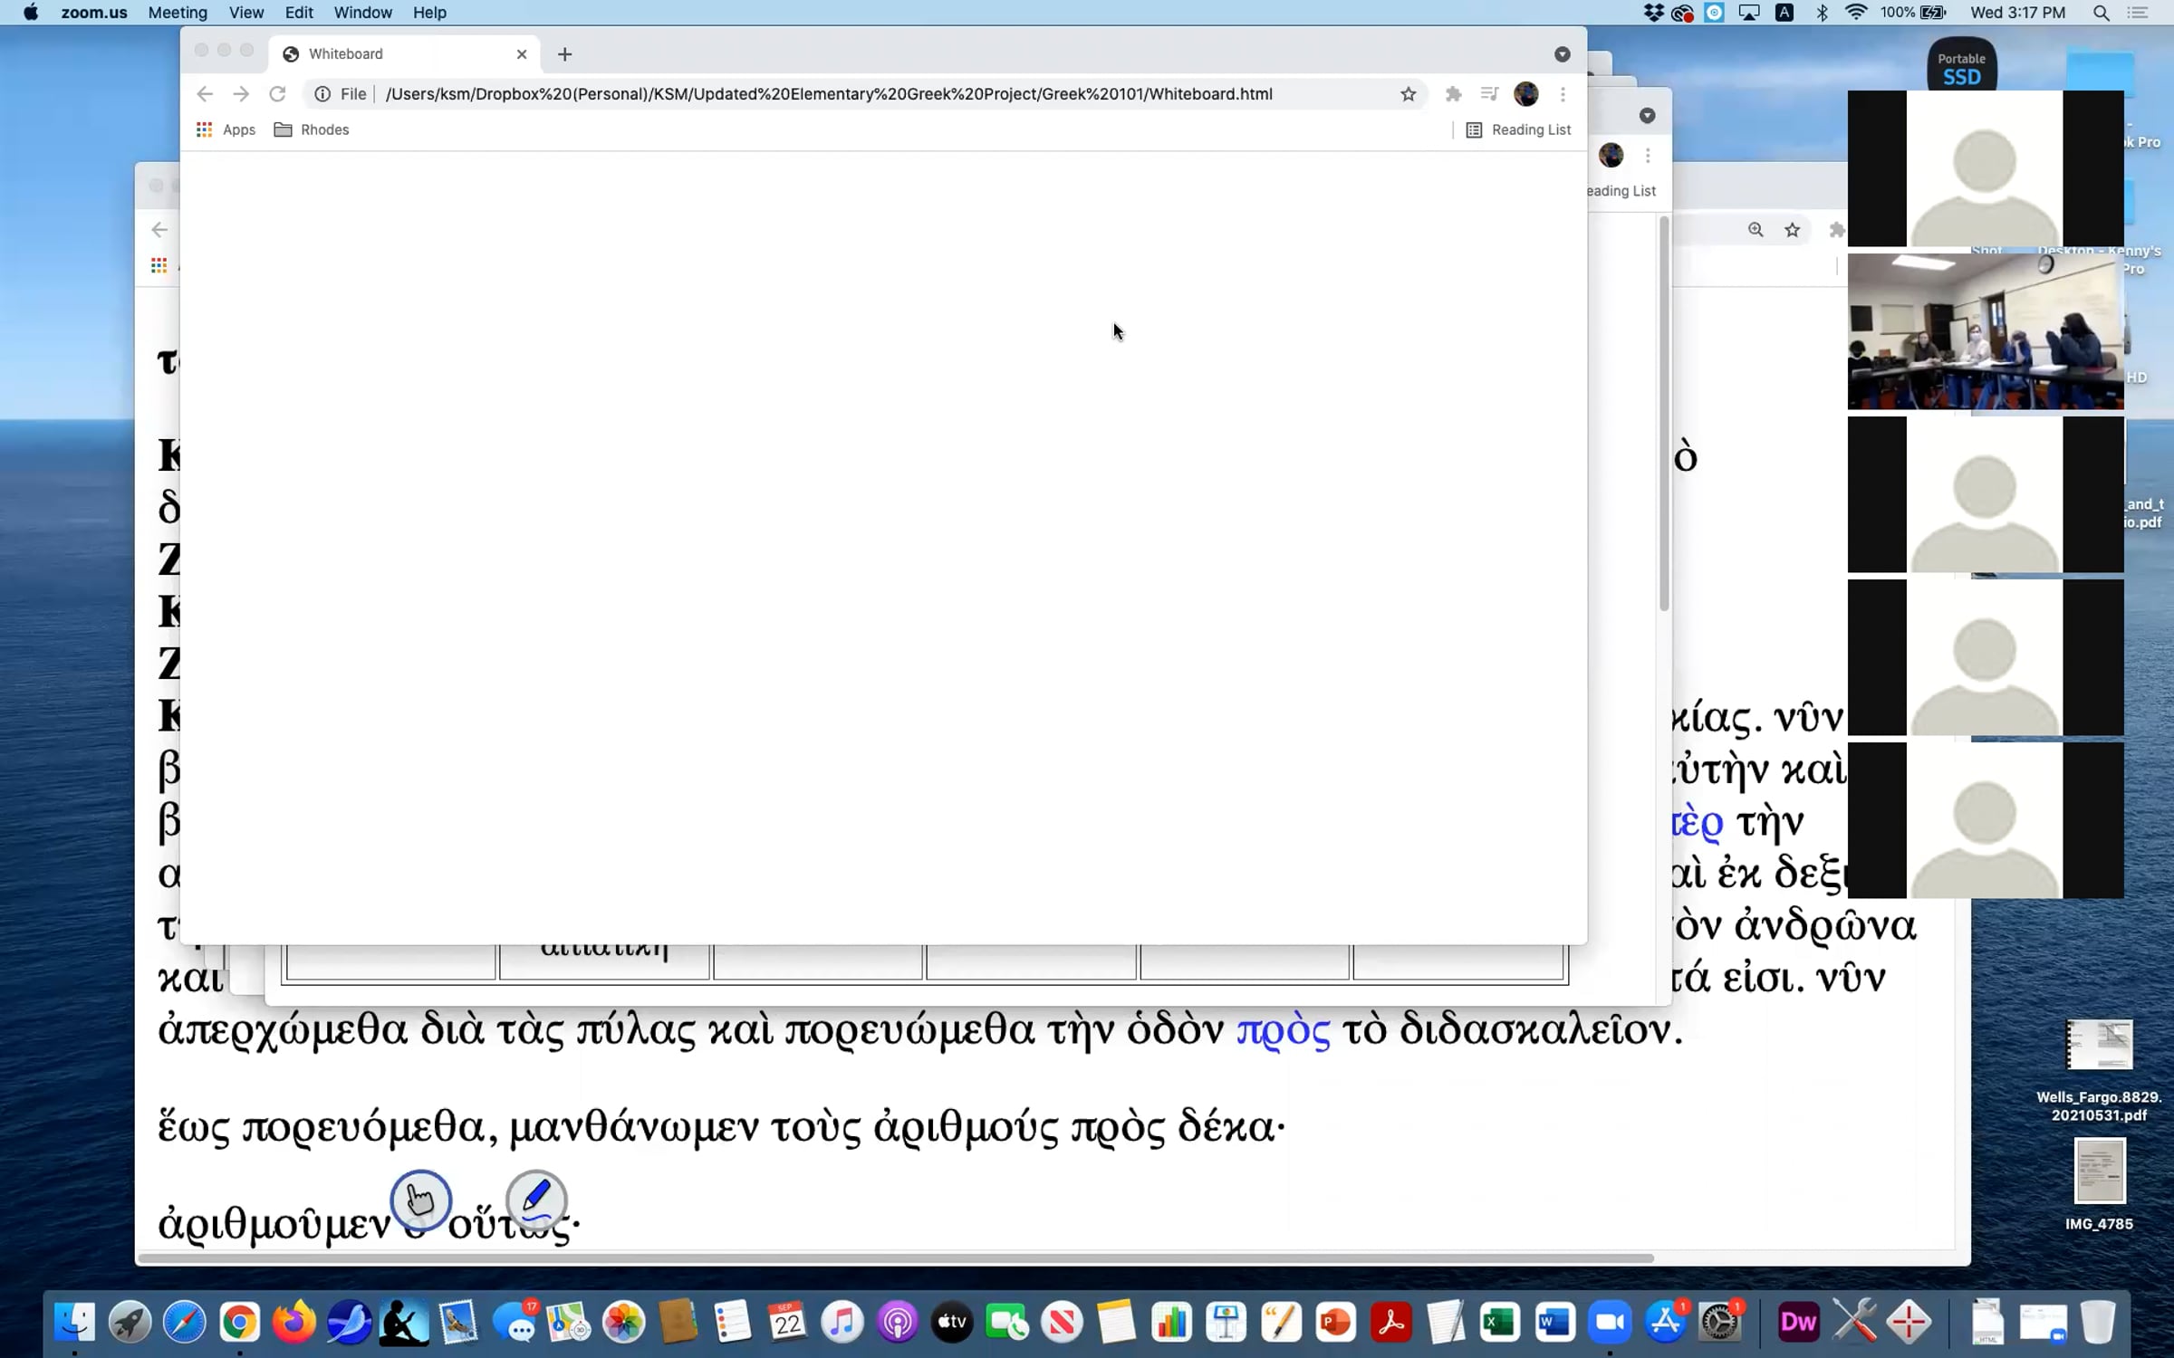Open Microsoft Excel from the Dock
Image resolution: width=2174 pixels, height=1358 pixels.
1500,1323
